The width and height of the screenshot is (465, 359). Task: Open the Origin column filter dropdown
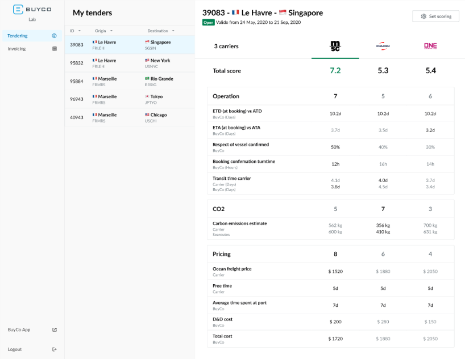pyautogui.click(x=111, y=31)
